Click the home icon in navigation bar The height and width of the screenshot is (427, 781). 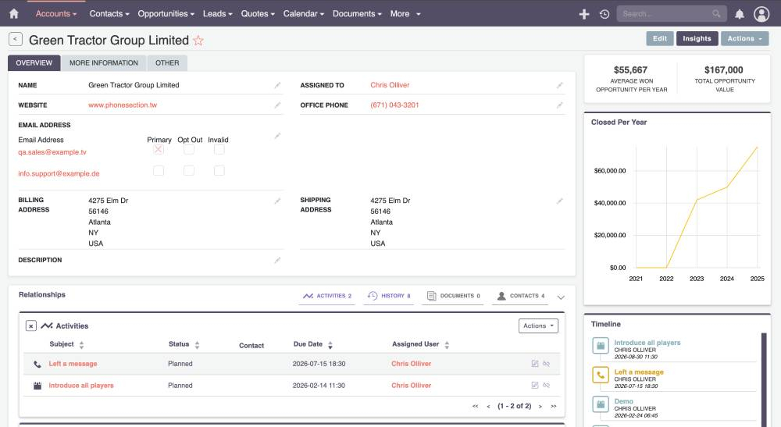(13, 13)
